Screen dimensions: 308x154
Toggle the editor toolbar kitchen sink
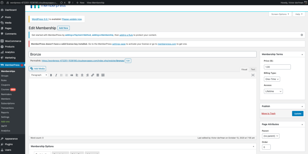(x=103, y=75)
